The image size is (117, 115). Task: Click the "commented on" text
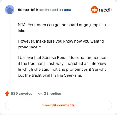tap(51, 10)
